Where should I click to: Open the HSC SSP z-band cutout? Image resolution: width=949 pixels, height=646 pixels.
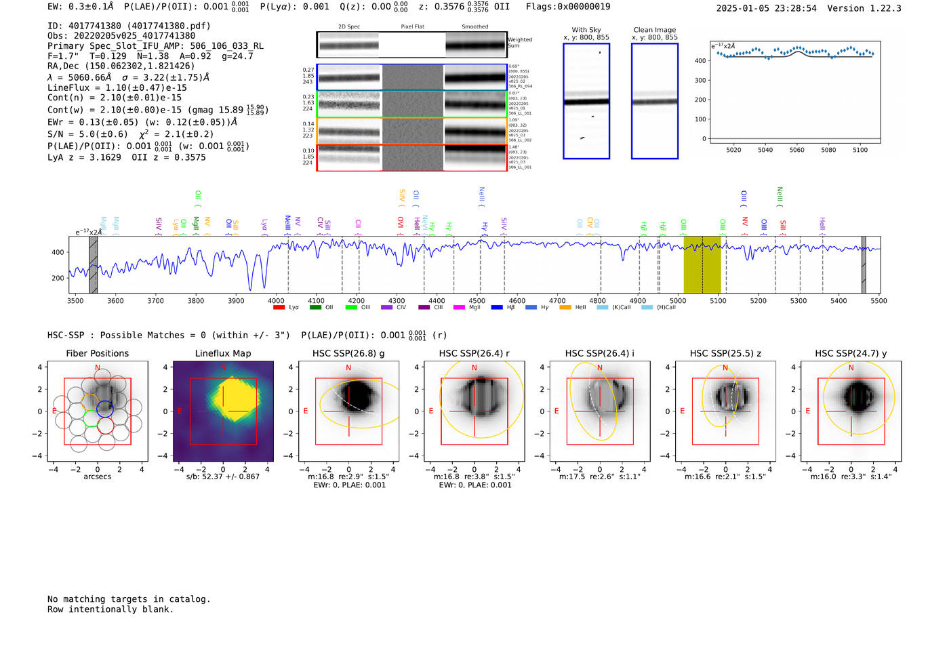click(725, 411)
